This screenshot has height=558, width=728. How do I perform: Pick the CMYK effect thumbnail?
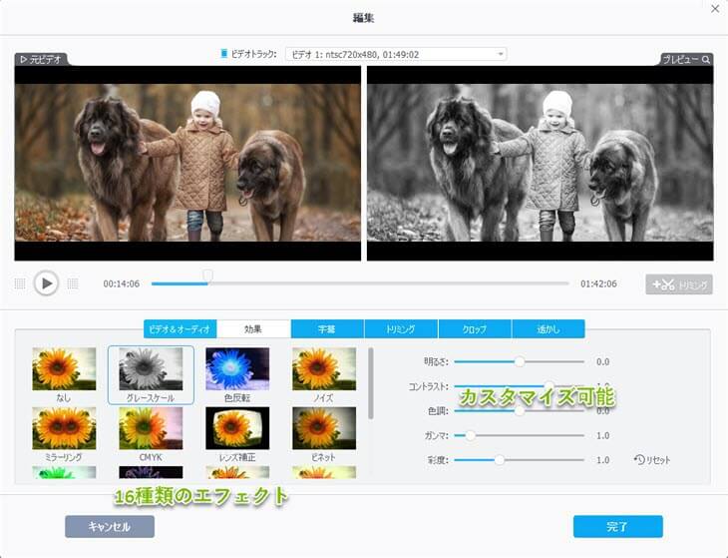[151, 428]
